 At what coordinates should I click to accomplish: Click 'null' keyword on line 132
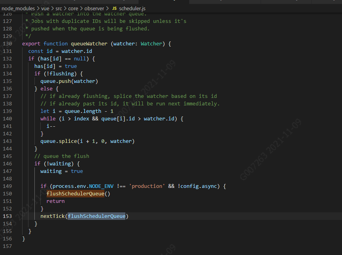tap(80, 58)
